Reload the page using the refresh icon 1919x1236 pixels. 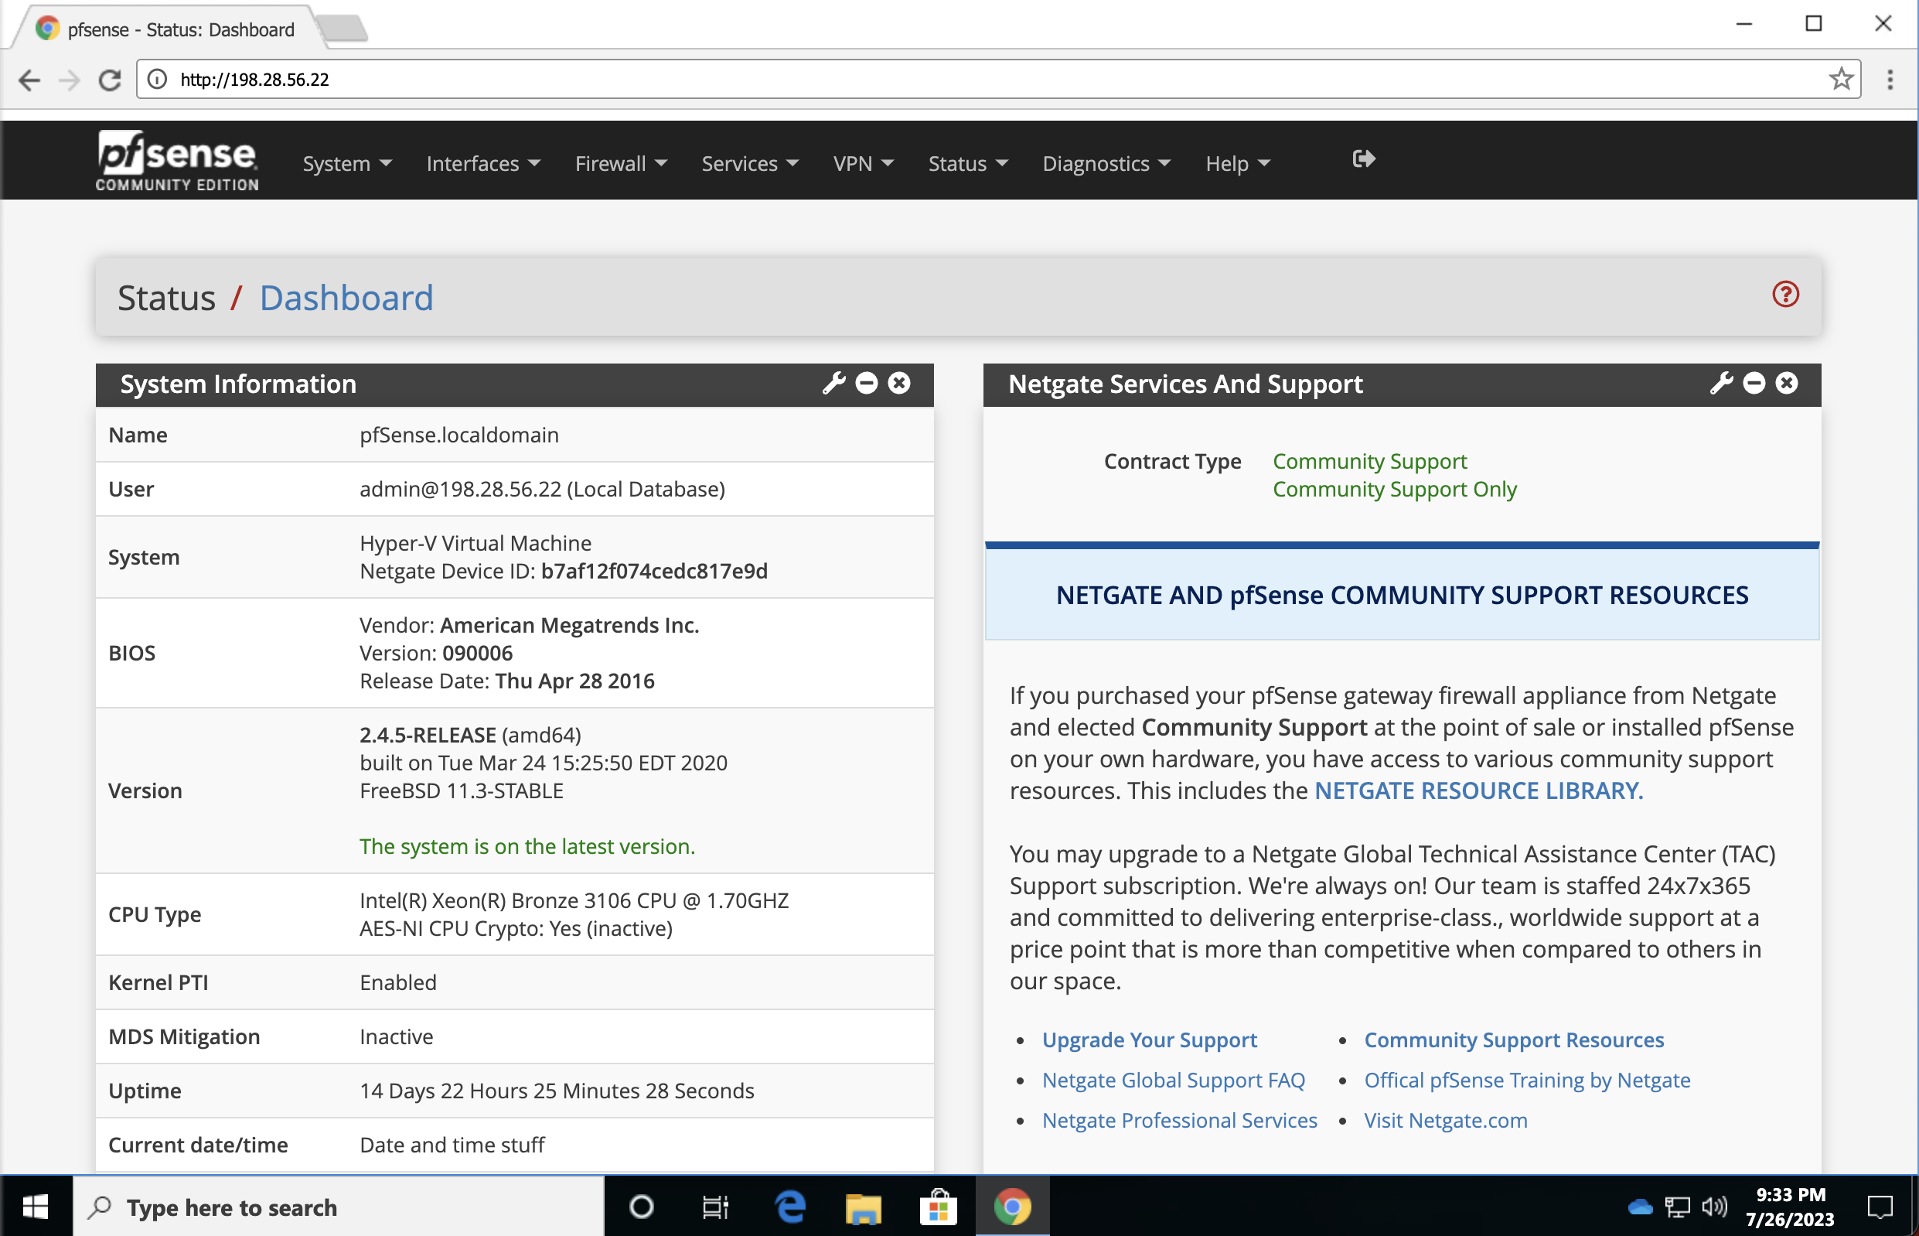pos(110,80)
